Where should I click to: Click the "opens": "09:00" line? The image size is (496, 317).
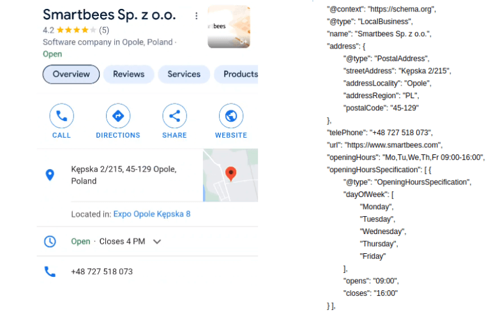tap(371, 281)
